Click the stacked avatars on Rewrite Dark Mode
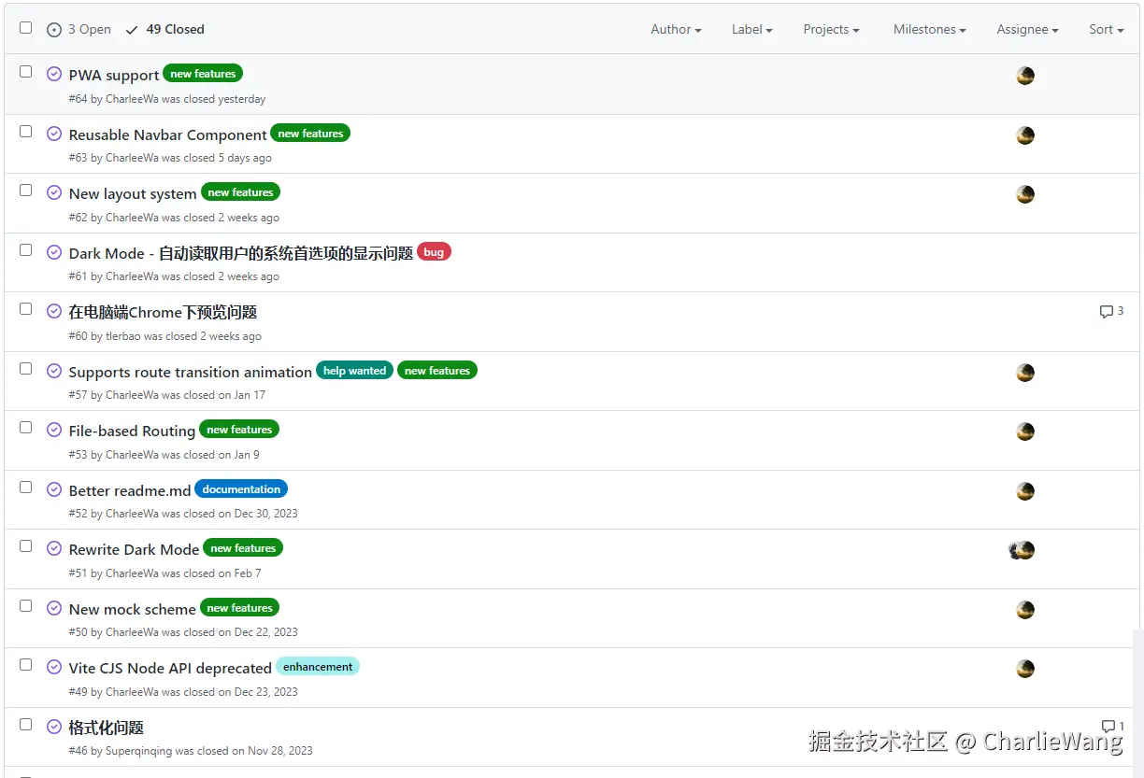Screen dimensions: 1144x778 [x=1021, y=550]
